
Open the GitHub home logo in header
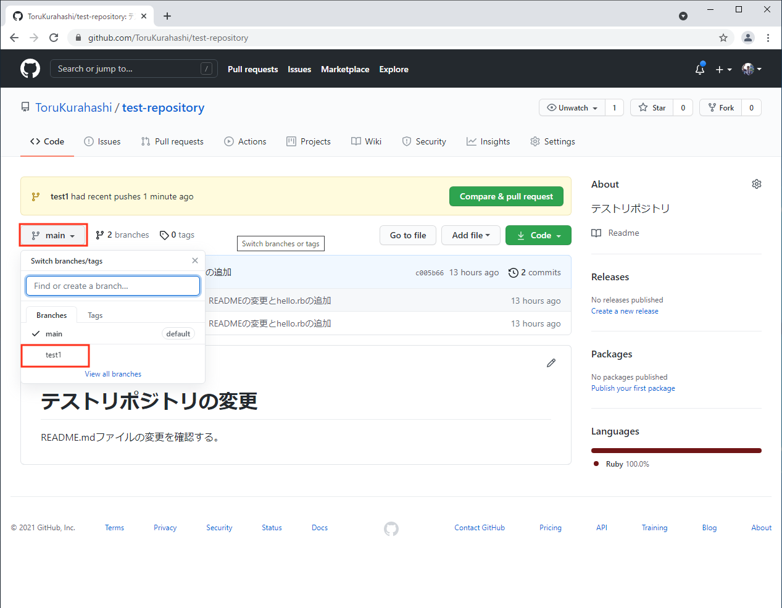(x=30, y=69)
